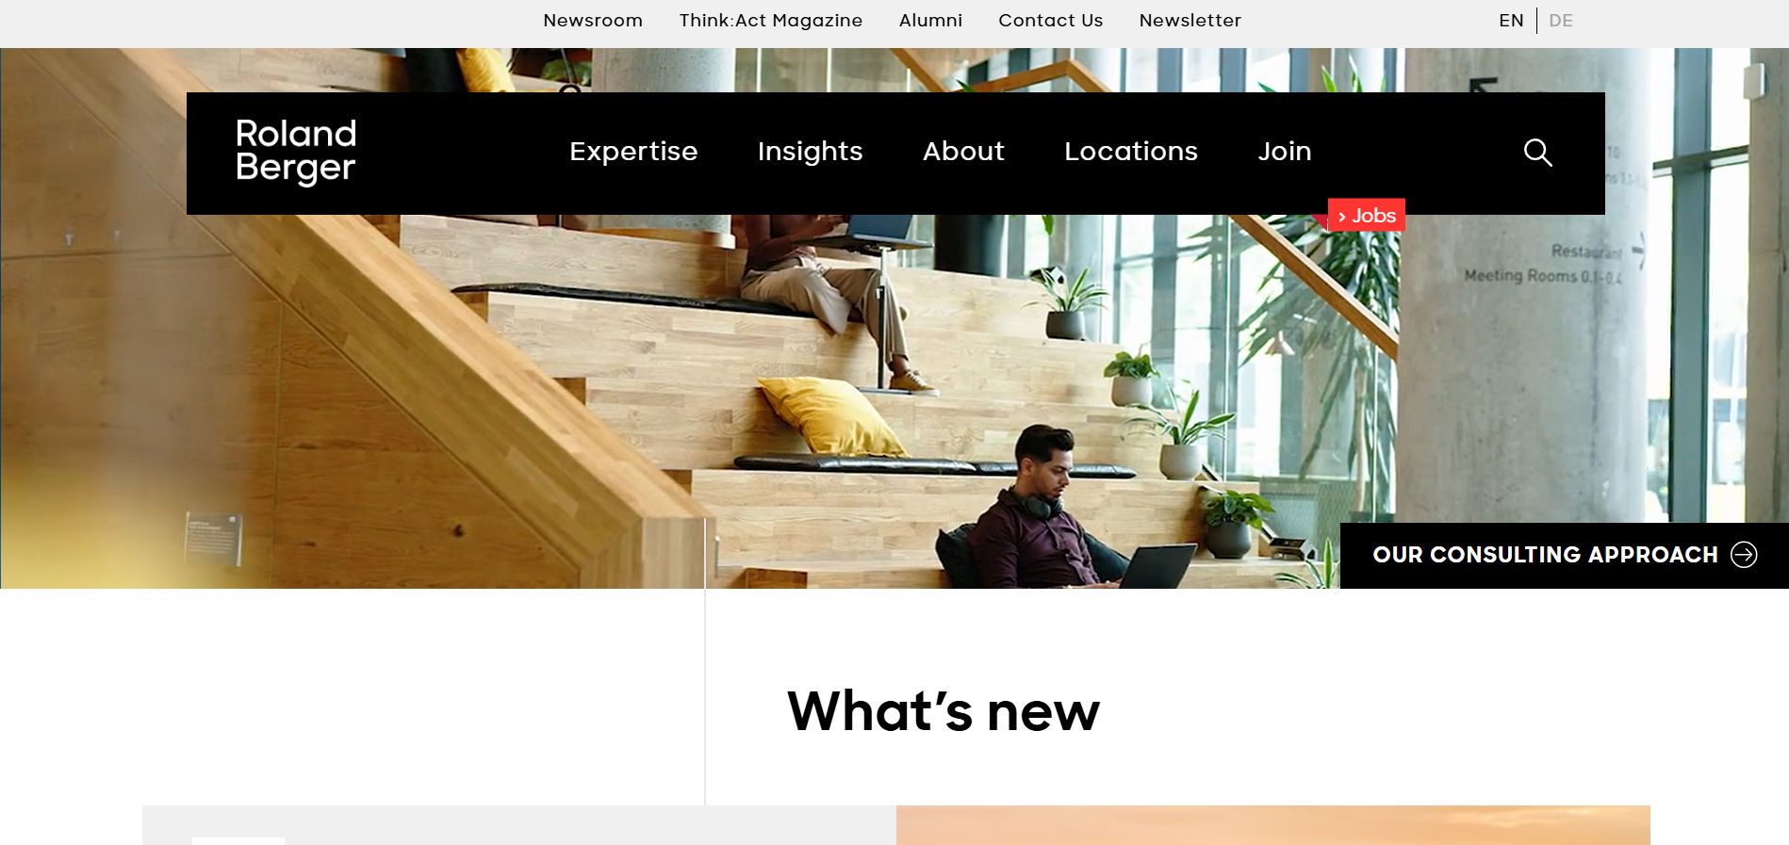
Task: Open the Join menu item
Action: click(x=1285, y=152)
